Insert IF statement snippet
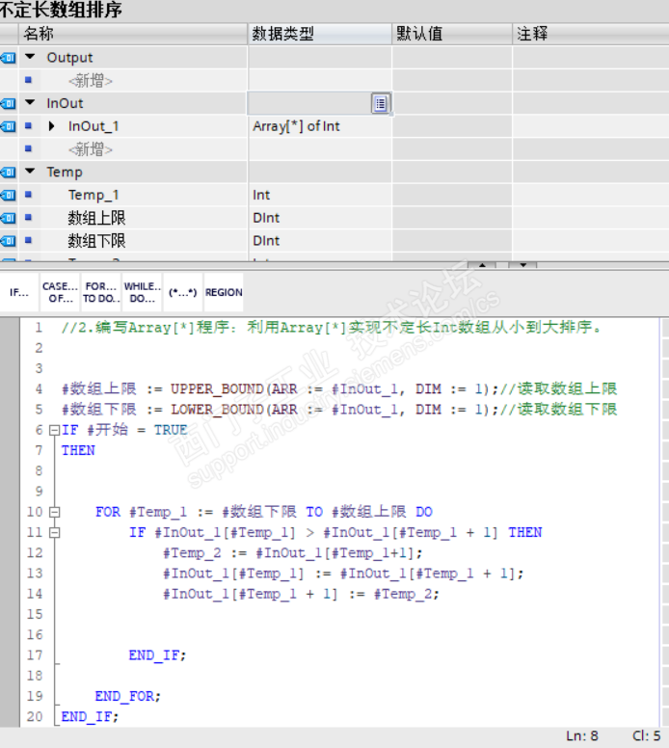The image size is (669, 748). click(x=19, y=292)
